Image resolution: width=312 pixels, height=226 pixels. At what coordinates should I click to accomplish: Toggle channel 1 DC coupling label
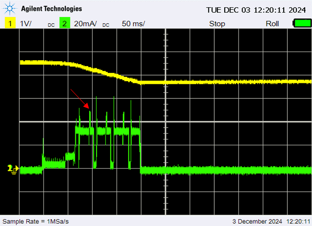click(x=52, y=25)
